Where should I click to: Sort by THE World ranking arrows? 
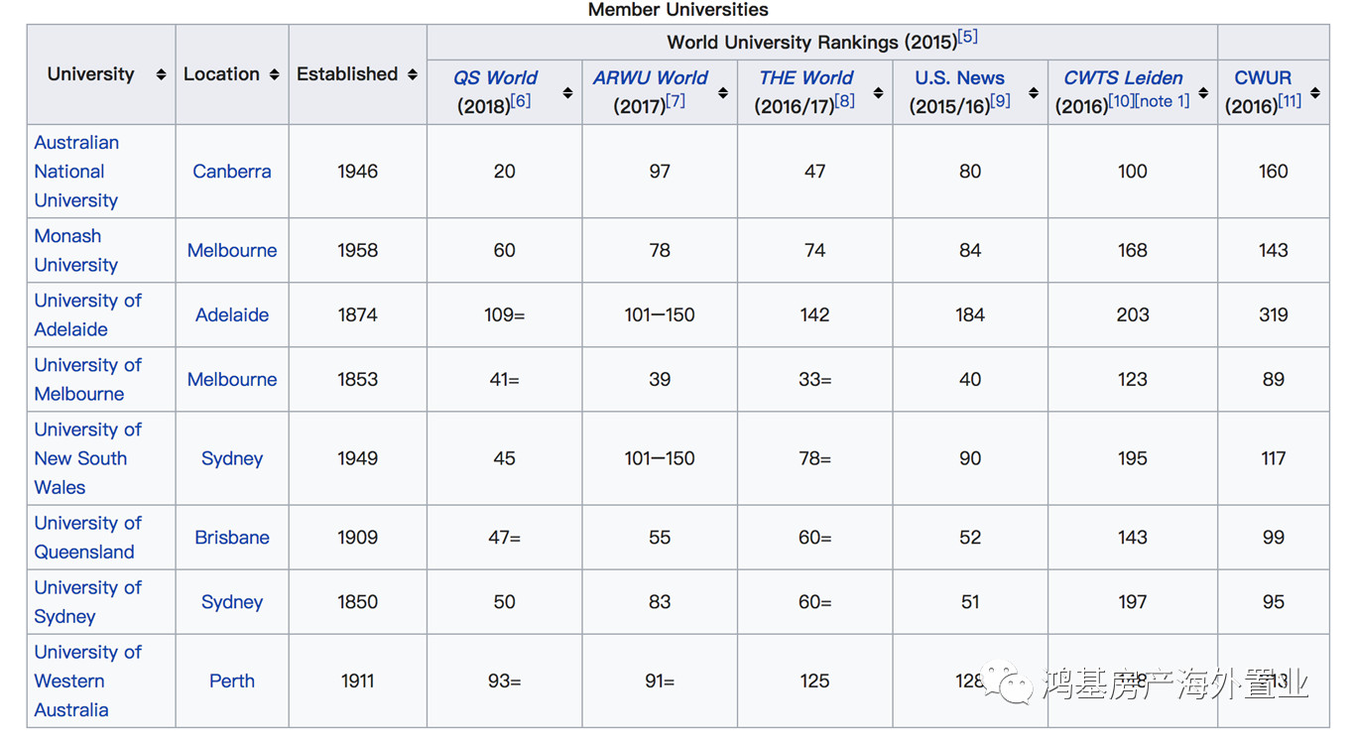(878, 92)
